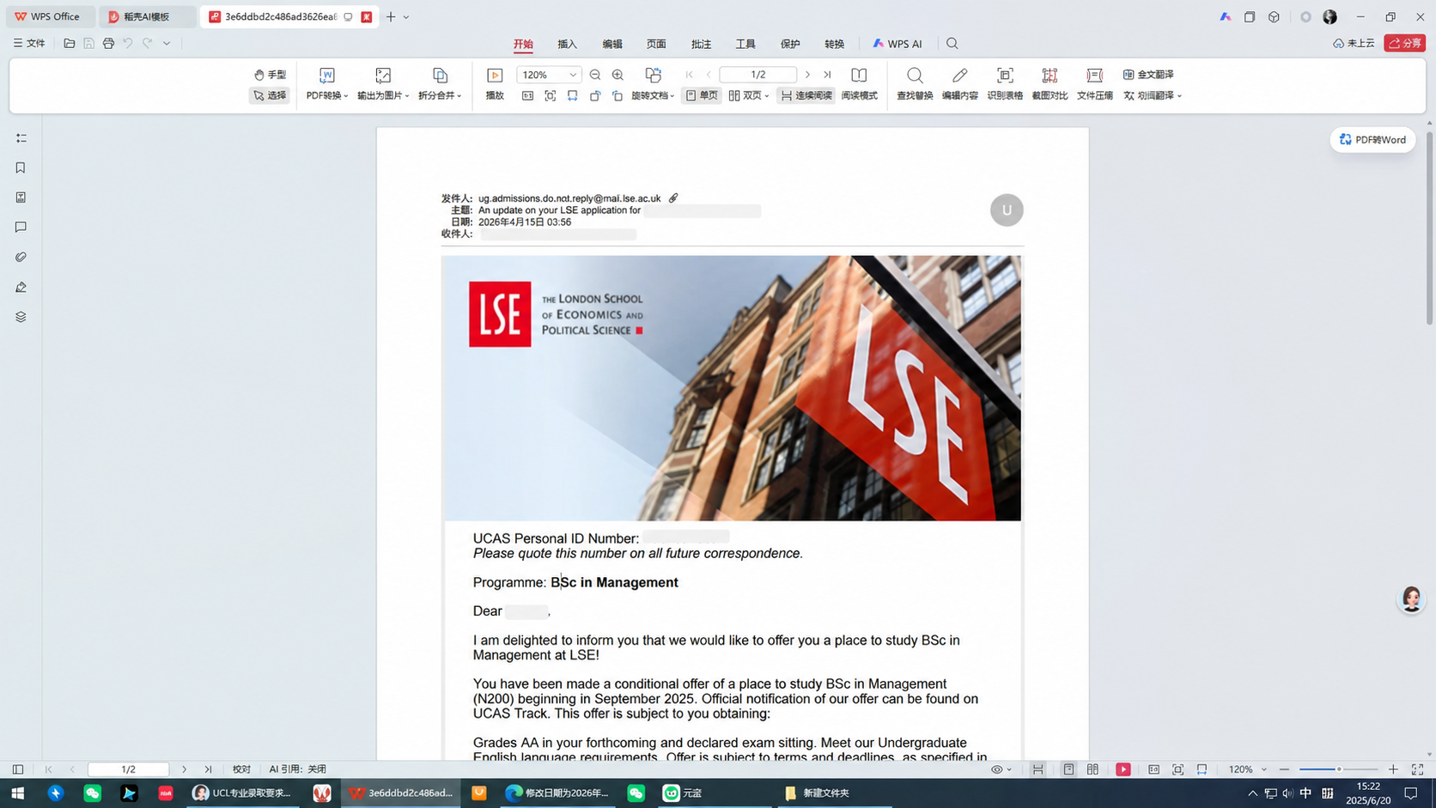Expand the quick access toolbar dropdown arrow
Image resolution: width=1436 pixels, height=808 pixels.
[x=167, y=43]
